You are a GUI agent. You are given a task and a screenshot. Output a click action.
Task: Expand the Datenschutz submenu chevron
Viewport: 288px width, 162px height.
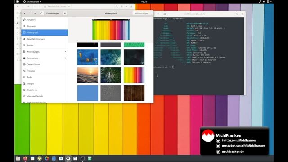click(65, 58)
